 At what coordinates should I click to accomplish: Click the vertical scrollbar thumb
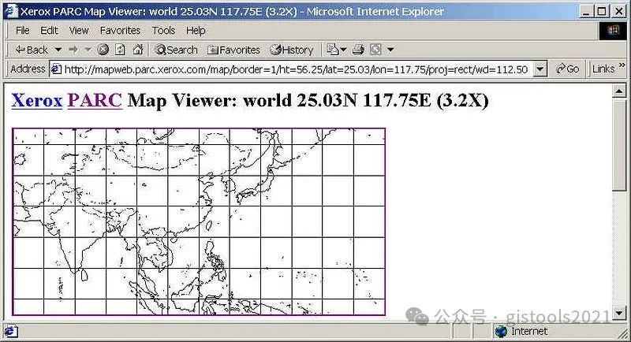[x=619, y=145]
